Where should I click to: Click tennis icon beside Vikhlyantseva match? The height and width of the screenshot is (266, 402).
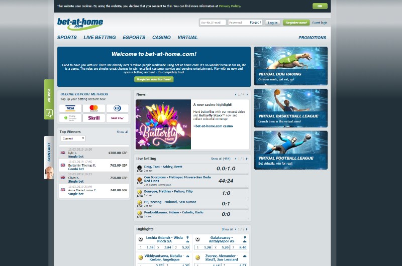click(141, 257)
